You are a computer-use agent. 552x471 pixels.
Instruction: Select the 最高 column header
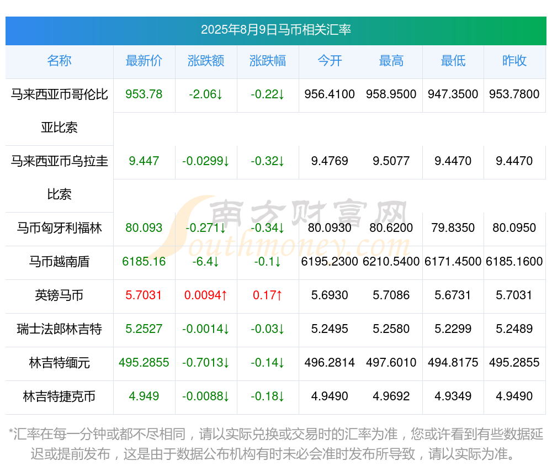tap(391, 61)
